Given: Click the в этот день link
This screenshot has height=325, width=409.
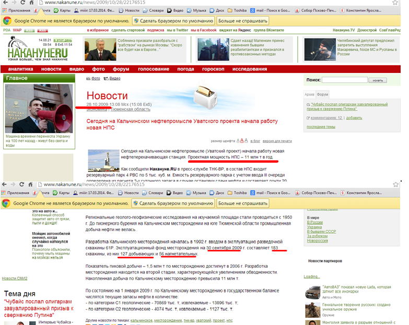Looking at the screenshot, I should [63, 40].
